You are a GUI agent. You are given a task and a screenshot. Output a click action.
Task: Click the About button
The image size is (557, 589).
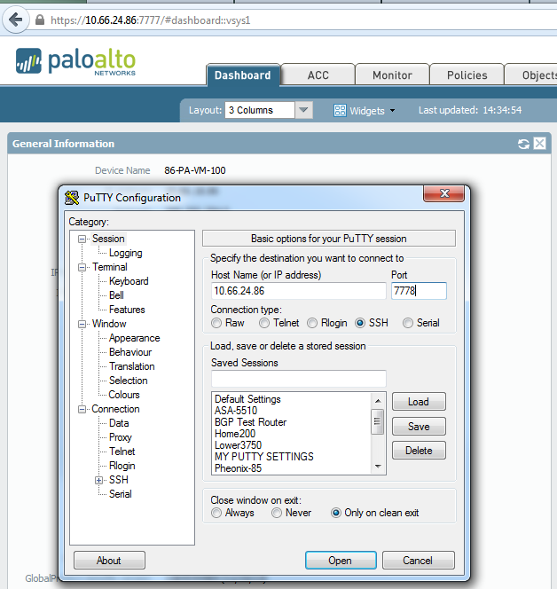(x=109, y=561)
